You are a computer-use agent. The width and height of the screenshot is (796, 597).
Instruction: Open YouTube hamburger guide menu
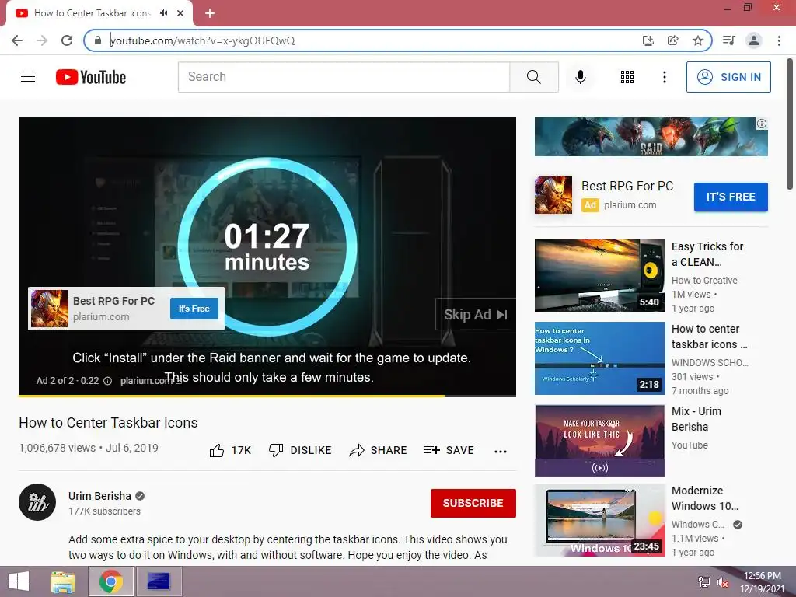[x=28, y=77]
